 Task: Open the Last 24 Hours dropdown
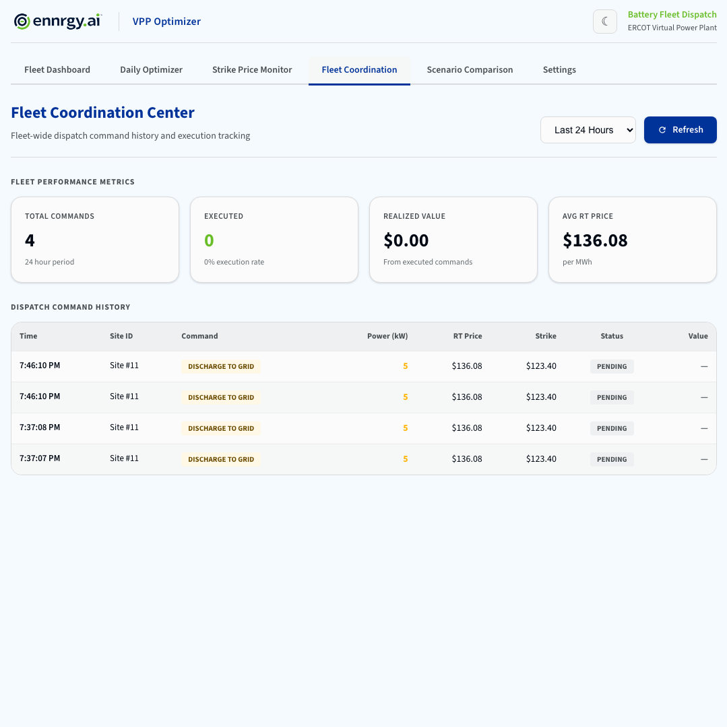pos(588,130)
